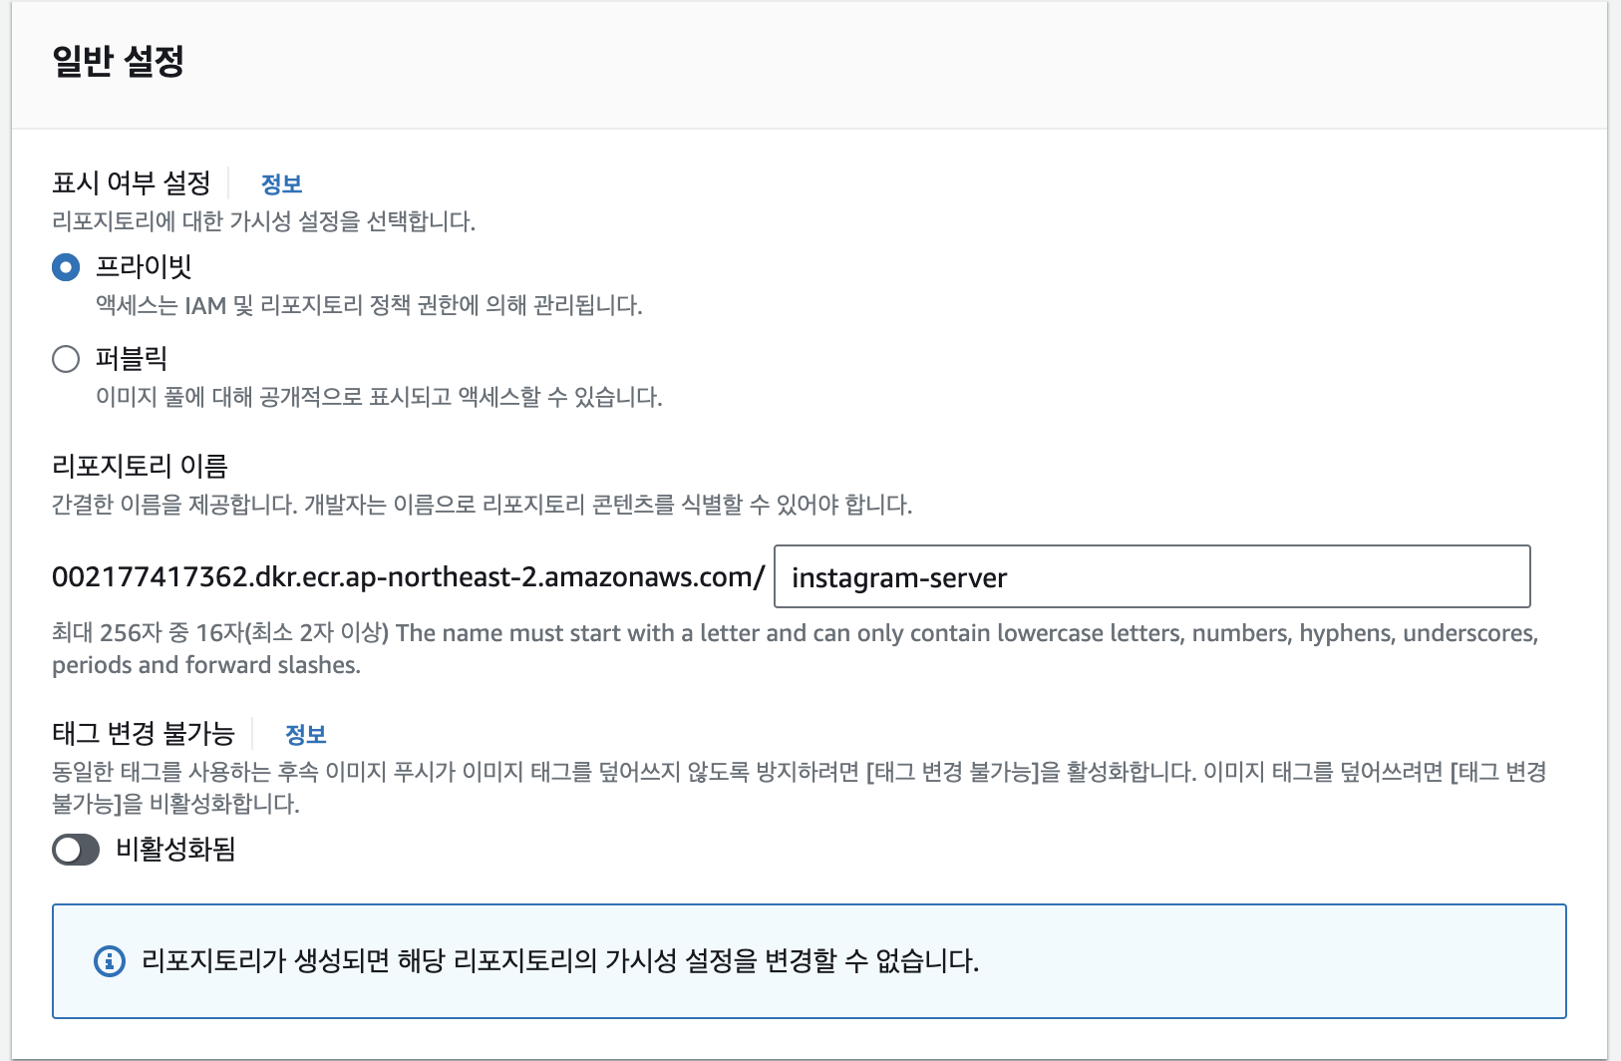Open the 정보 link beside 태그 변경 불가능
Screen dimensions: 1621x1061
tap(305, 735)
